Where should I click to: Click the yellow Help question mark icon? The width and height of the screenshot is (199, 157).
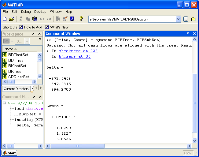(x=81, y=19)
